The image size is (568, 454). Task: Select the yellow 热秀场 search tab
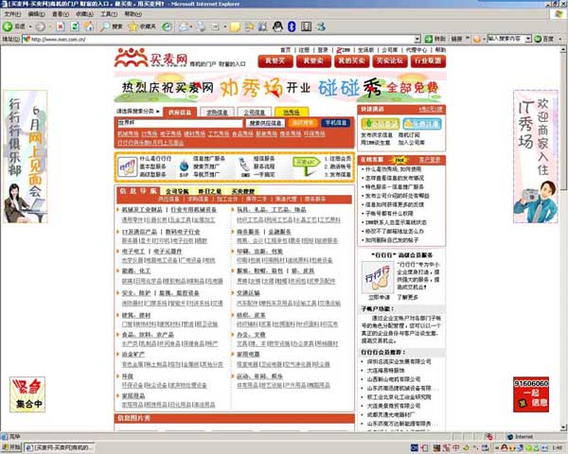tap(292, 112)
